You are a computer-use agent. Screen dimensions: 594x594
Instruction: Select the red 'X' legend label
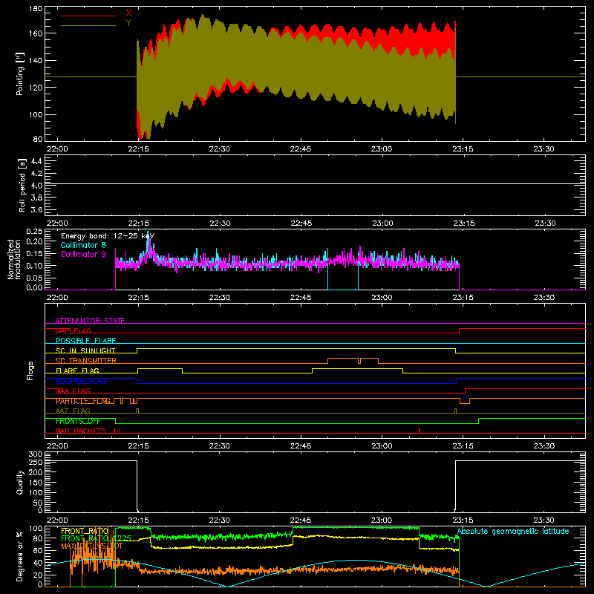click(x=128, y=13)
